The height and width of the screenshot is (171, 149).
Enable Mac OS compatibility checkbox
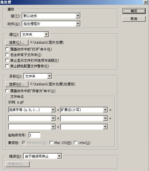[51, 143]
